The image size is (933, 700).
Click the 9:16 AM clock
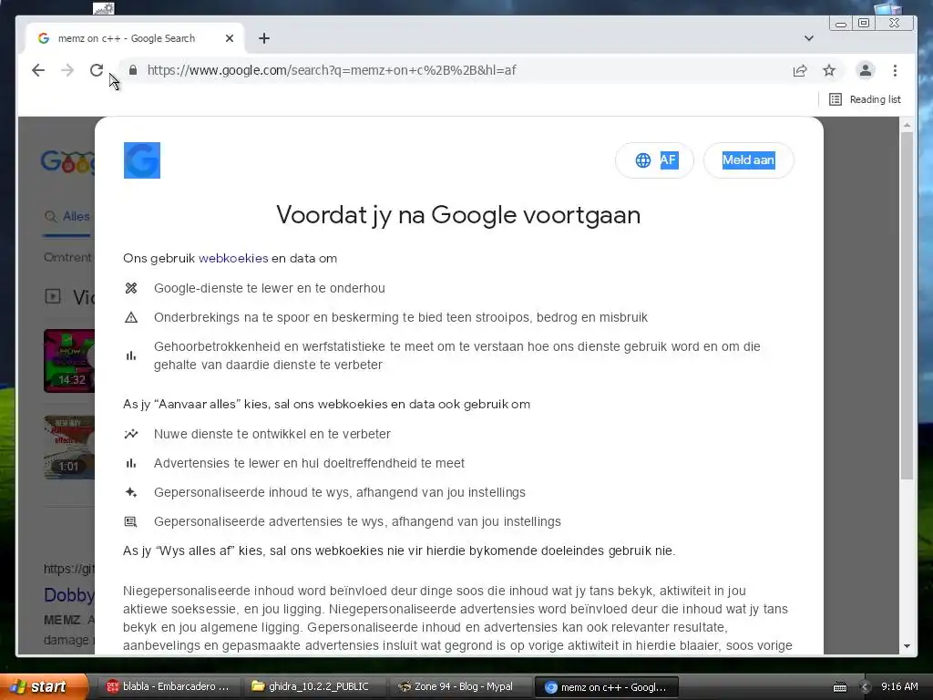899,686
